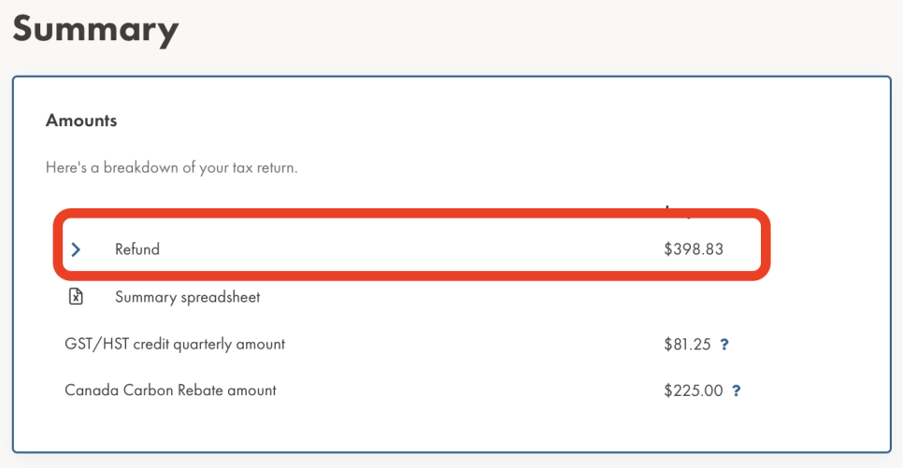Click the cut-off column header above refund amount

pyautogui.click(x=678, y=211)
